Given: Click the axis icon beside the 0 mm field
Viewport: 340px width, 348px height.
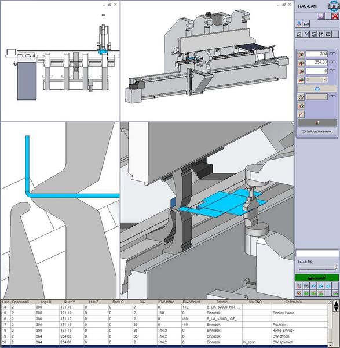Looking at the screenshot, I should coord(301,71).
